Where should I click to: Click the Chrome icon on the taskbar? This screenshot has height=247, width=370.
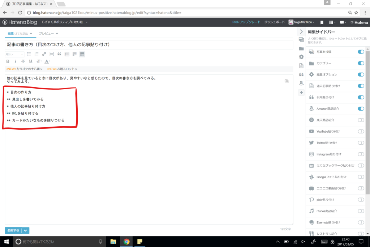126,241
